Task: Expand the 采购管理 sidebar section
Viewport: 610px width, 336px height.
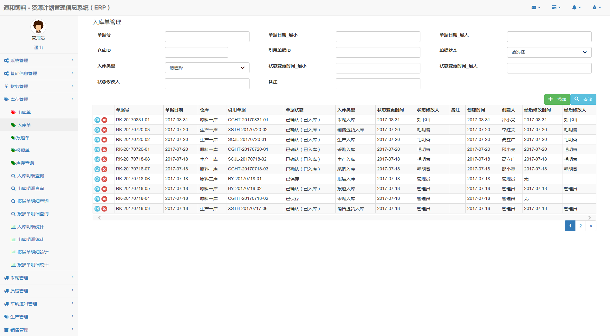Action: click(x=39, y=278)
